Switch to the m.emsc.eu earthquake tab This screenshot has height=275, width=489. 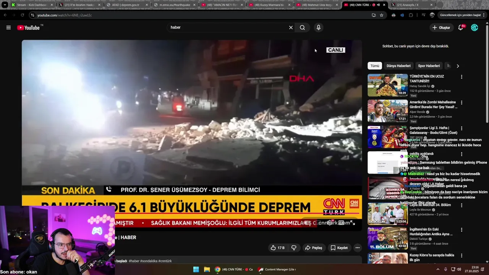[174, 5]
